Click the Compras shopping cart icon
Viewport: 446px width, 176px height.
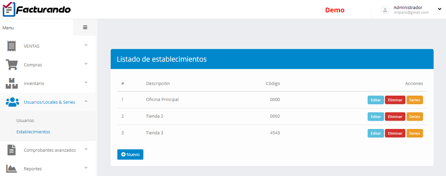pos(12,65)
